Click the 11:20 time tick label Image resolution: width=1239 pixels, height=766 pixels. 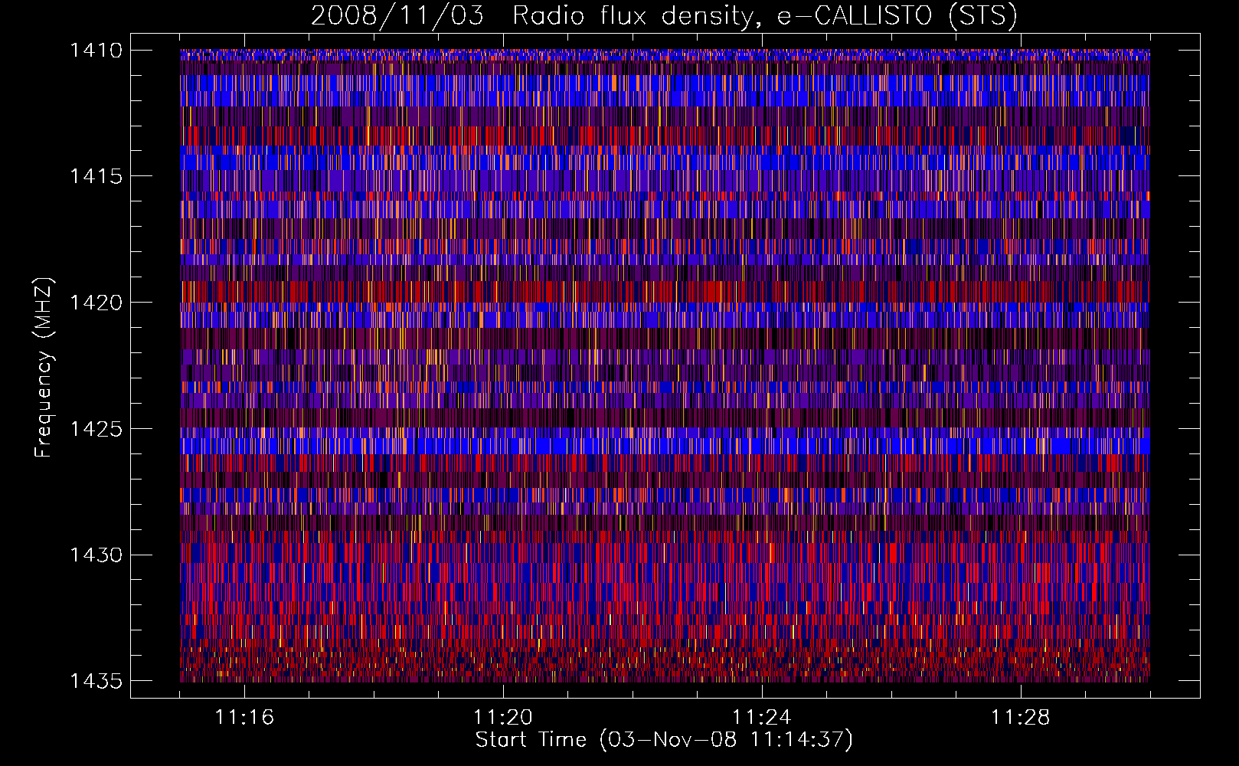click(x=503, y=718)
